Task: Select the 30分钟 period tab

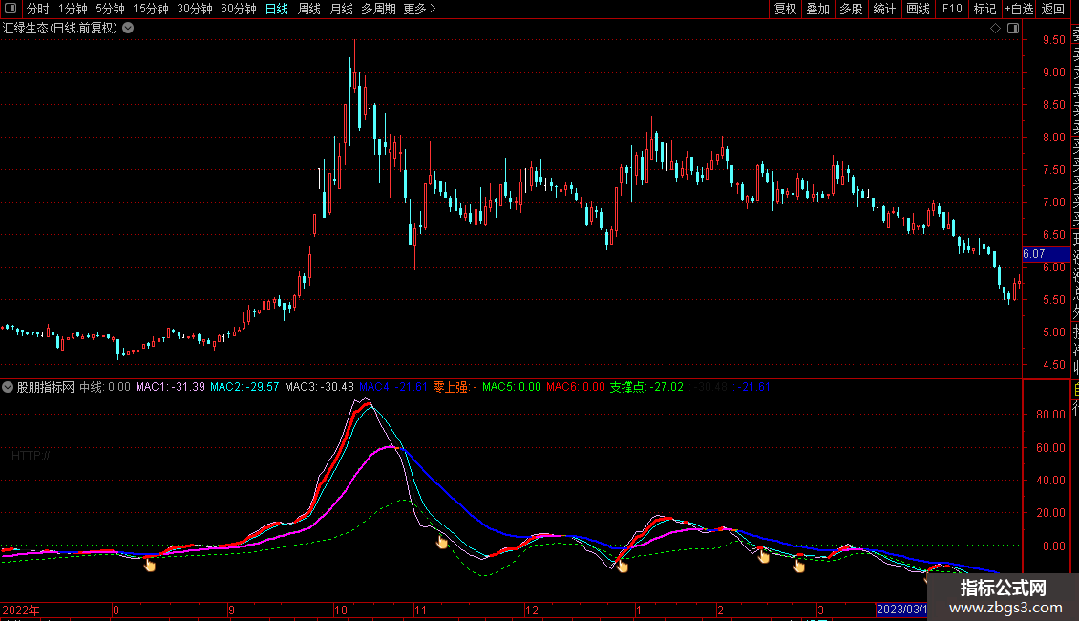Action: coord(194,9)
